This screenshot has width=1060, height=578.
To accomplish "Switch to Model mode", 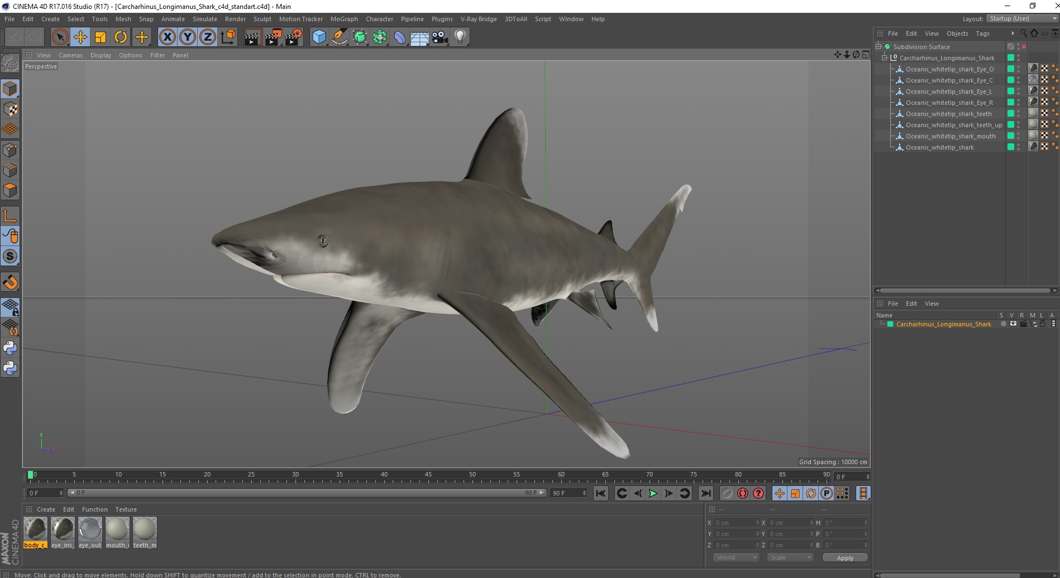I will point(10,89).
